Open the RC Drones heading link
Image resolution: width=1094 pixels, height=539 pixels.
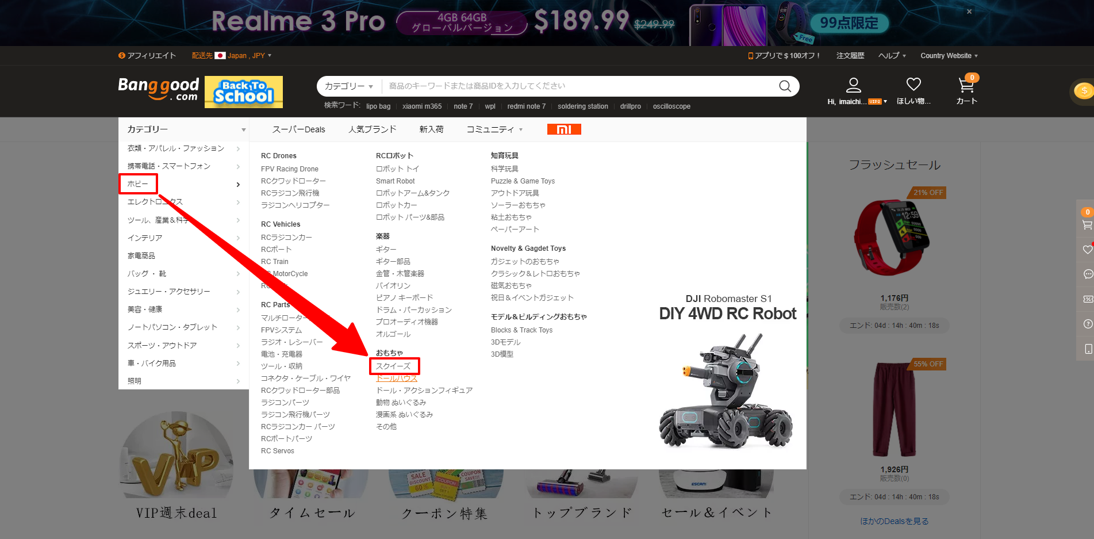[x=279, y=156]
